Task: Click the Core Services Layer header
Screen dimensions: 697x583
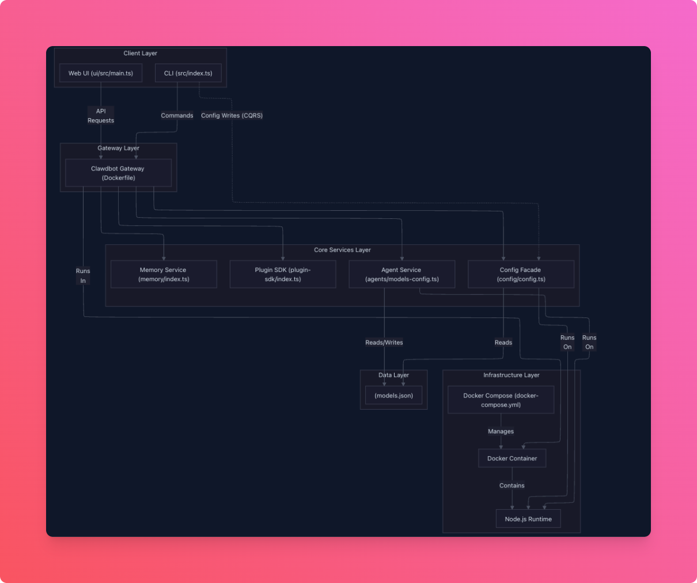Action: point(342,249)
